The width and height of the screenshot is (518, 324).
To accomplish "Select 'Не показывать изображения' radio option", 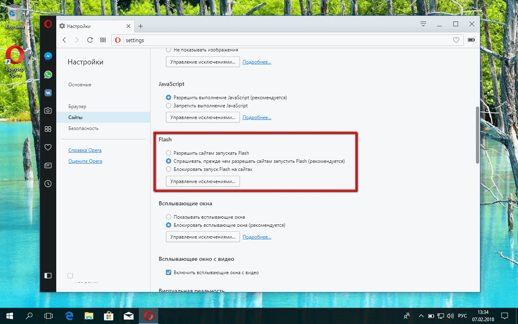I will 168,50.
